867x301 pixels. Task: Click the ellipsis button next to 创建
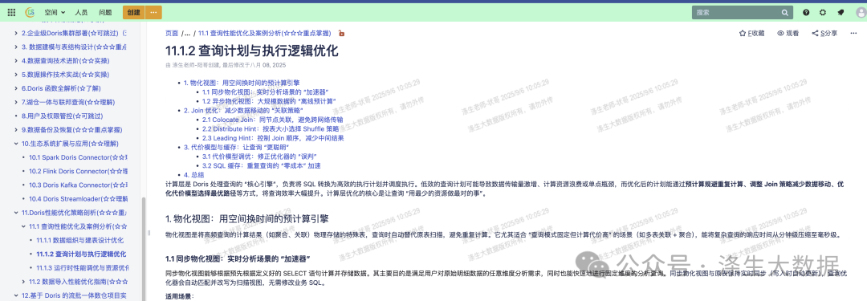tap(153, 12)
